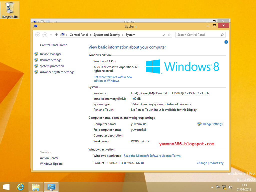Open recent locations dropdown arrow

[51, 35]
